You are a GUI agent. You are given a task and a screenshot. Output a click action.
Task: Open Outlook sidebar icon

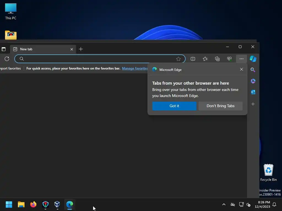253,92
